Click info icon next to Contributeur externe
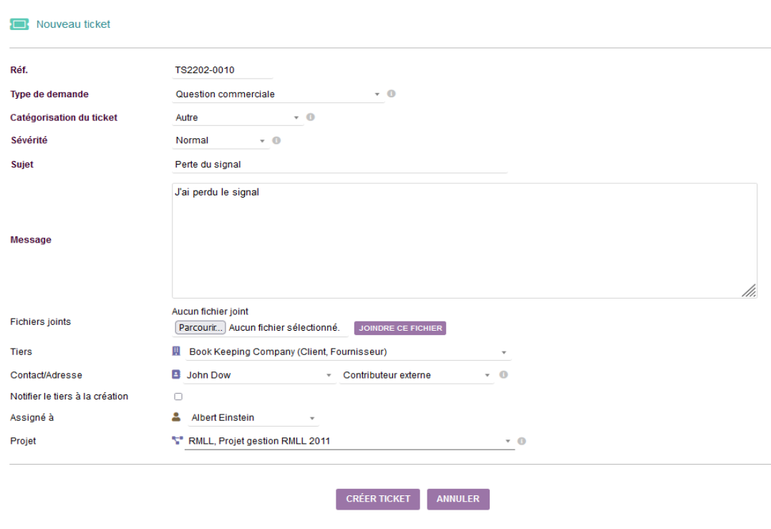The height and width of the screenshot is (529, 771). 503,374
